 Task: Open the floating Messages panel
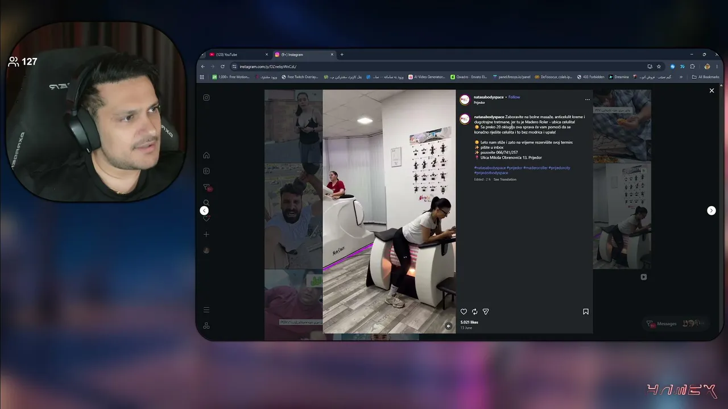click(x=675, y=324)
